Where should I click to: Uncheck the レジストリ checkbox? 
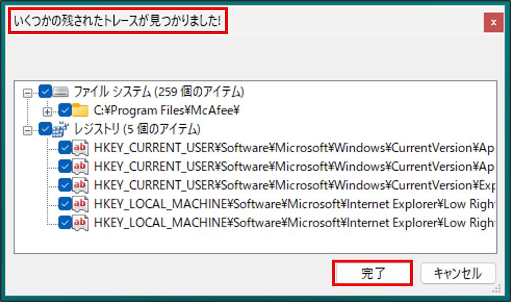(45, 129)
